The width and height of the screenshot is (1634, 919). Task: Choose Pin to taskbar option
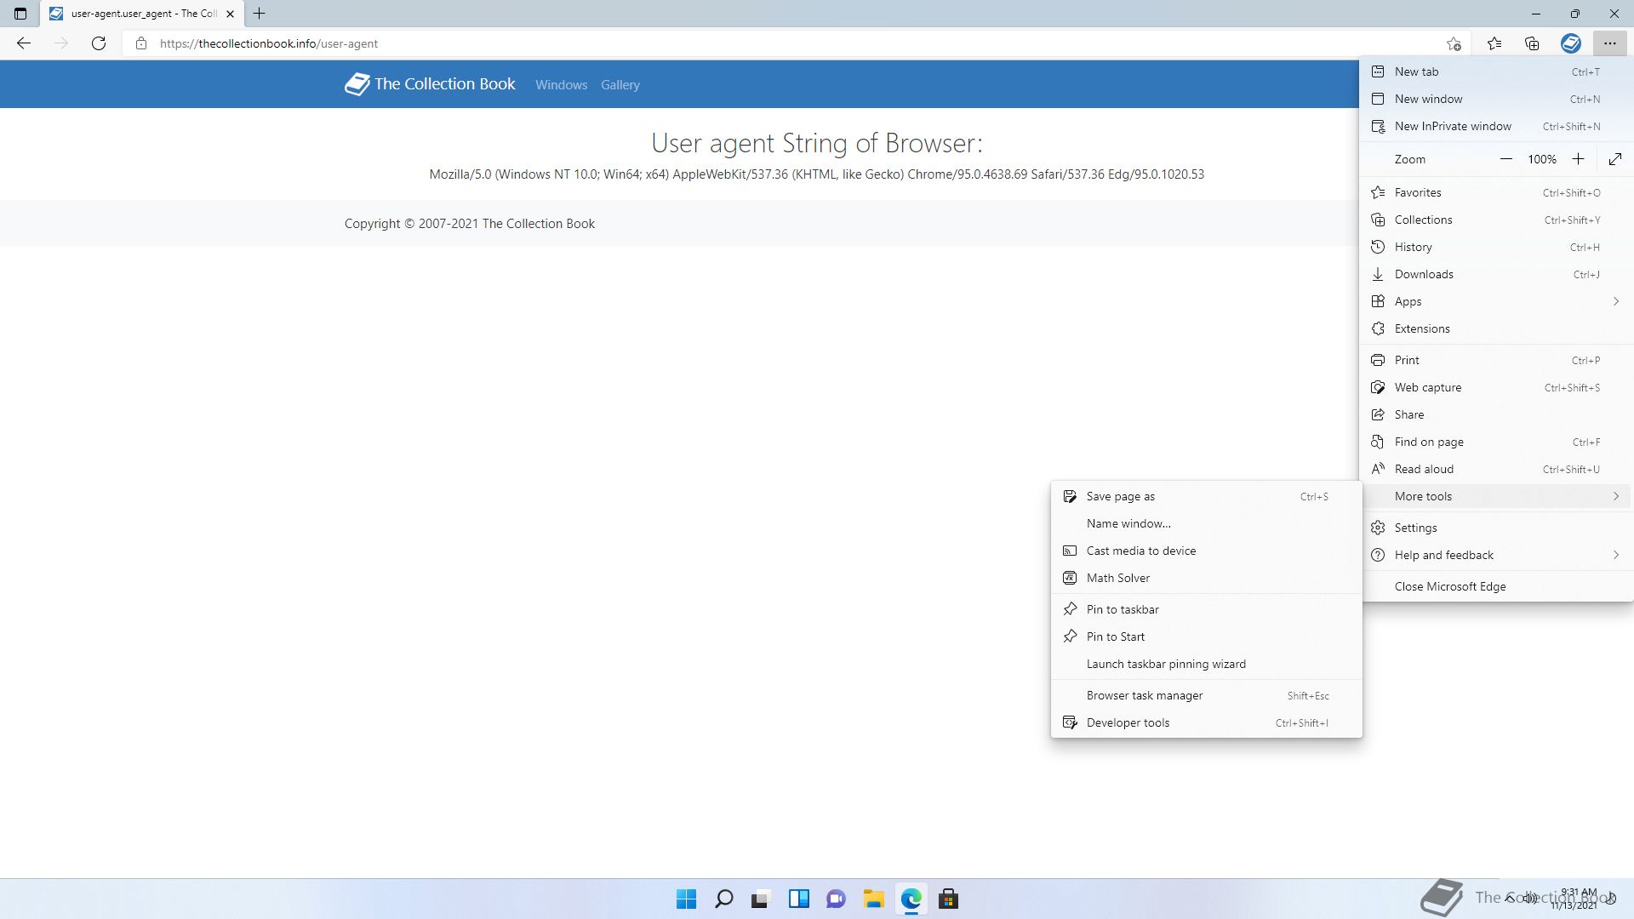(1122, 609)
